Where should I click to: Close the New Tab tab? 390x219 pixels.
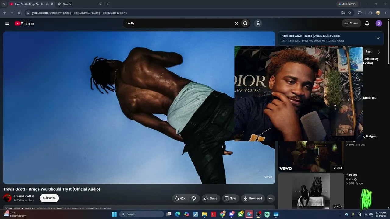[100, 4]
